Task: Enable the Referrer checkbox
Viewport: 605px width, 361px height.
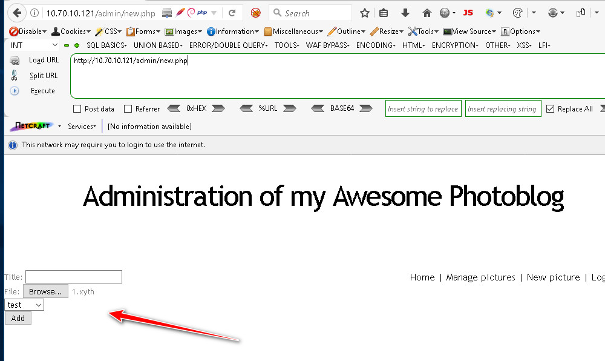Action: point(128,109)
